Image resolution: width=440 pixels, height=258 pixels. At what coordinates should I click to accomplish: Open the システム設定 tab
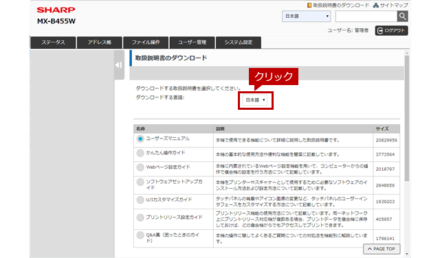click(239, 43)
